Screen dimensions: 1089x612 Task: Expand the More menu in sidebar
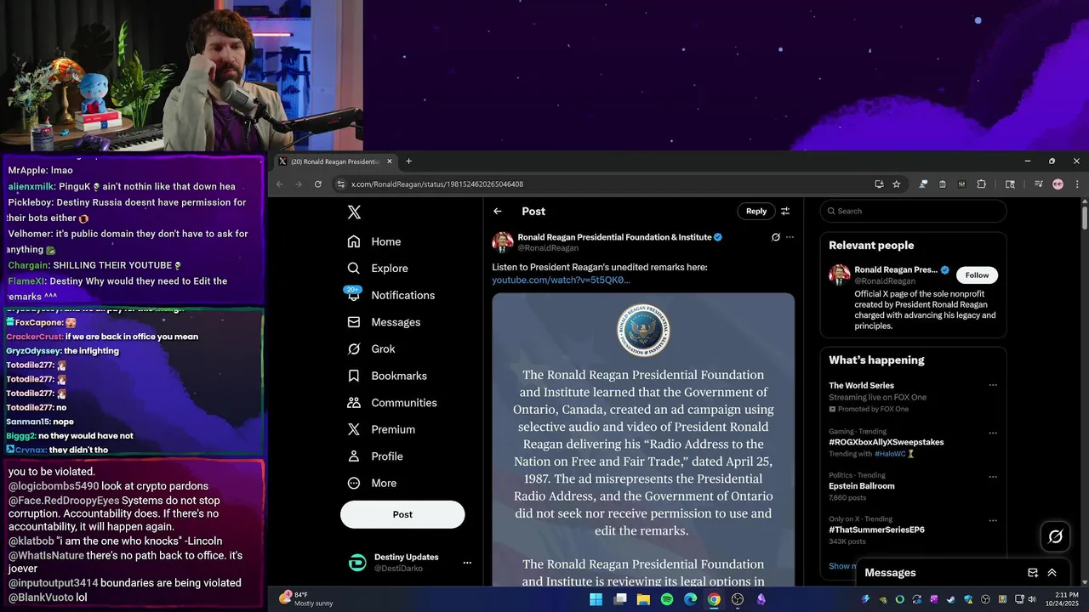tap(372, 483)
